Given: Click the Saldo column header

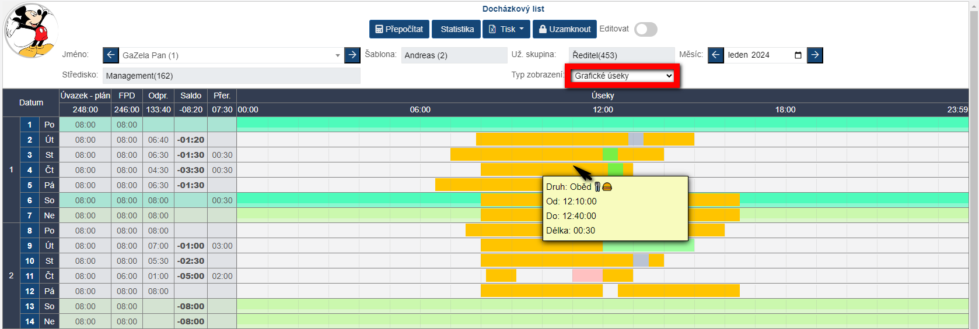Looking at the screenshot, I should click(x=191, y=95).
